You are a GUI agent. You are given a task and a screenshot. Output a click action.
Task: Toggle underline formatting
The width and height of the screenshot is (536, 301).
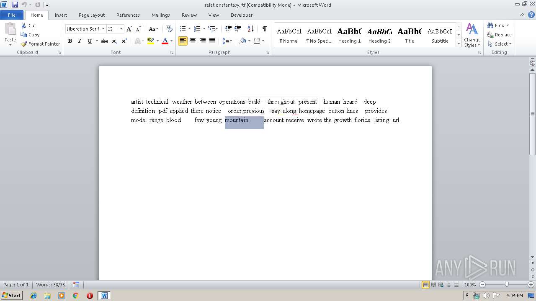coord(90,41)
